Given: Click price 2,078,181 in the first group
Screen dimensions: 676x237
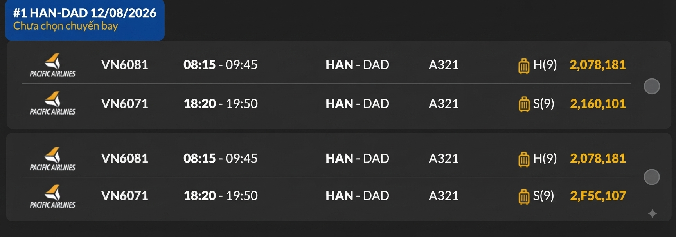Looking at the screenshot, I should click(598, 65).
